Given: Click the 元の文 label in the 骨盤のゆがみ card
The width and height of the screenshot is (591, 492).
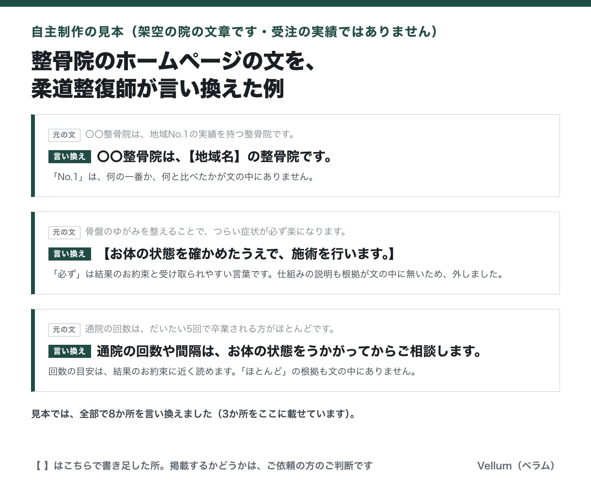Looking at the screenshot, I should tap(64, 232).
